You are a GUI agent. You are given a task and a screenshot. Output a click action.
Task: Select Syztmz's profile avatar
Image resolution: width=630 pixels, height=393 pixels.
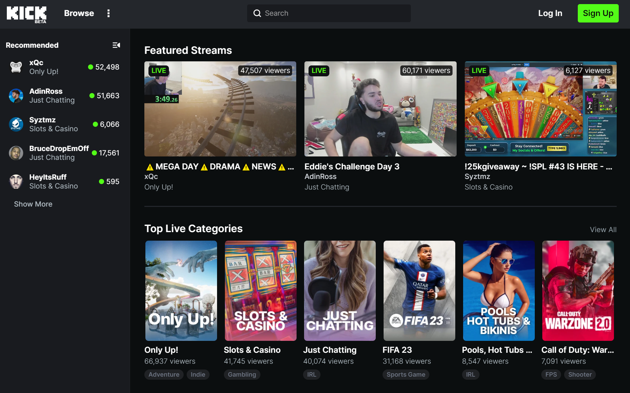coord(16,124)
